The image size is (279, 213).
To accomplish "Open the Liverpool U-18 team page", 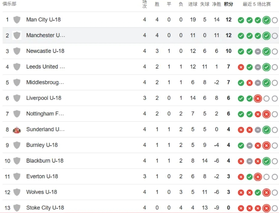I will [x=44, y=98].
